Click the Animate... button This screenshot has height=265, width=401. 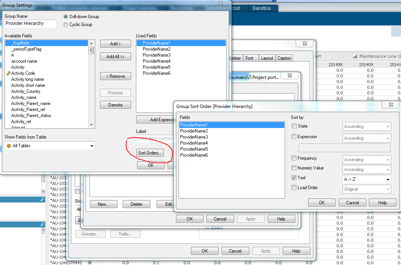point(90,234)
